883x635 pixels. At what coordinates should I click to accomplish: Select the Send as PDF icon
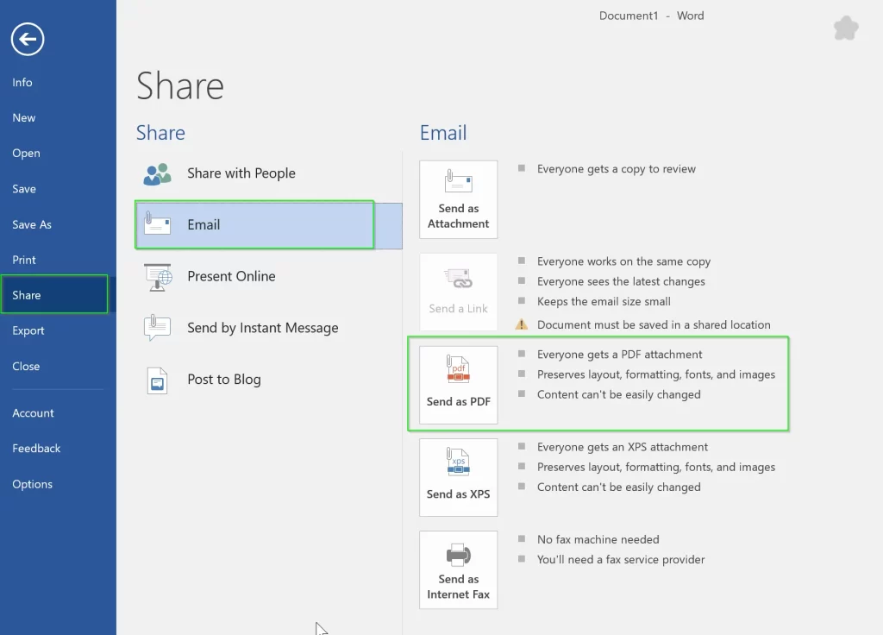tap(458, 368)
